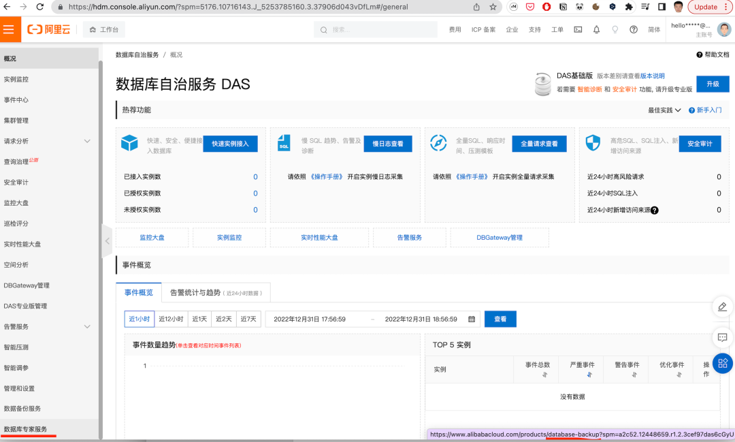Click the 快速实例接入 button

click(x=230, y=144)
